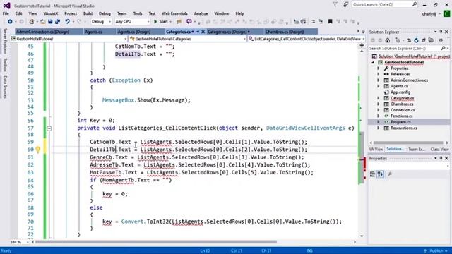This screenshot has height=254, width=452.
Task: Click the Solution Explorer horizontal scrollbar
Action: (408, 143)
